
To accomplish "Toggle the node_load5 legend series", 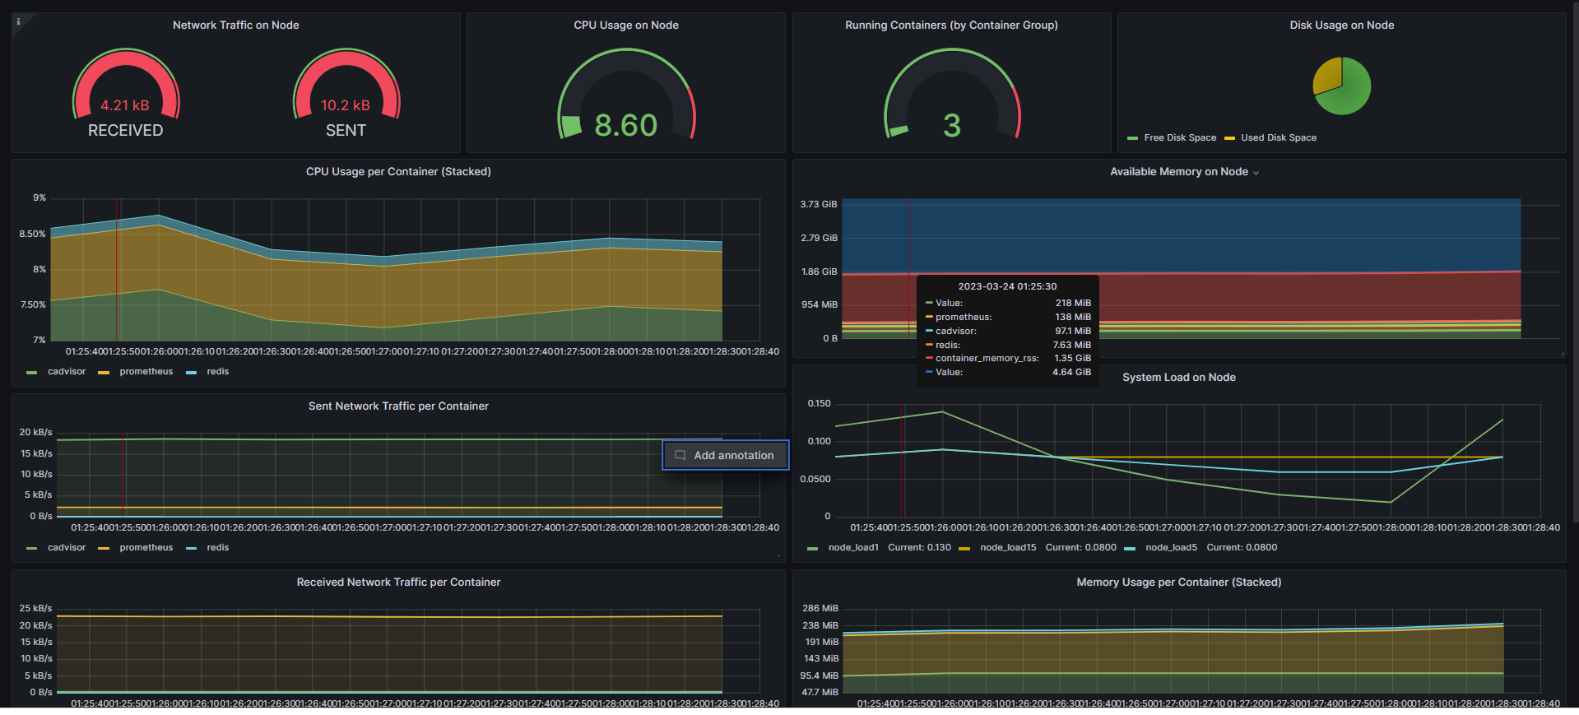I will (x=1171, y=548).
